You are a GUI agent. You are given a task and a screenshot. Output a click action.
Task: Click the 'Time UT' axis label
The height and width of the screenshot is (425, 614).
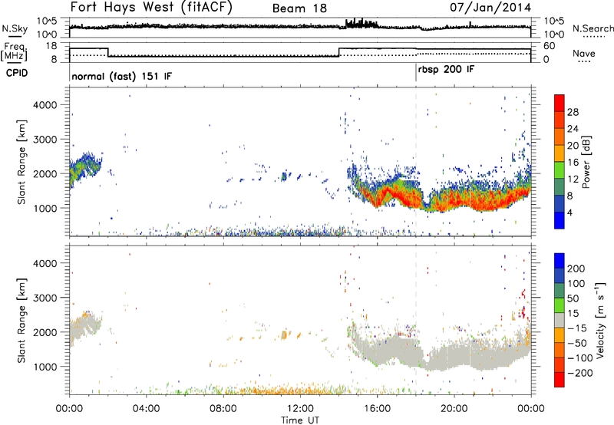(300, 420)
